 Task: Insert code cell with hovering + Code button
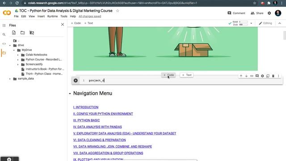click(x=168, y=75)
